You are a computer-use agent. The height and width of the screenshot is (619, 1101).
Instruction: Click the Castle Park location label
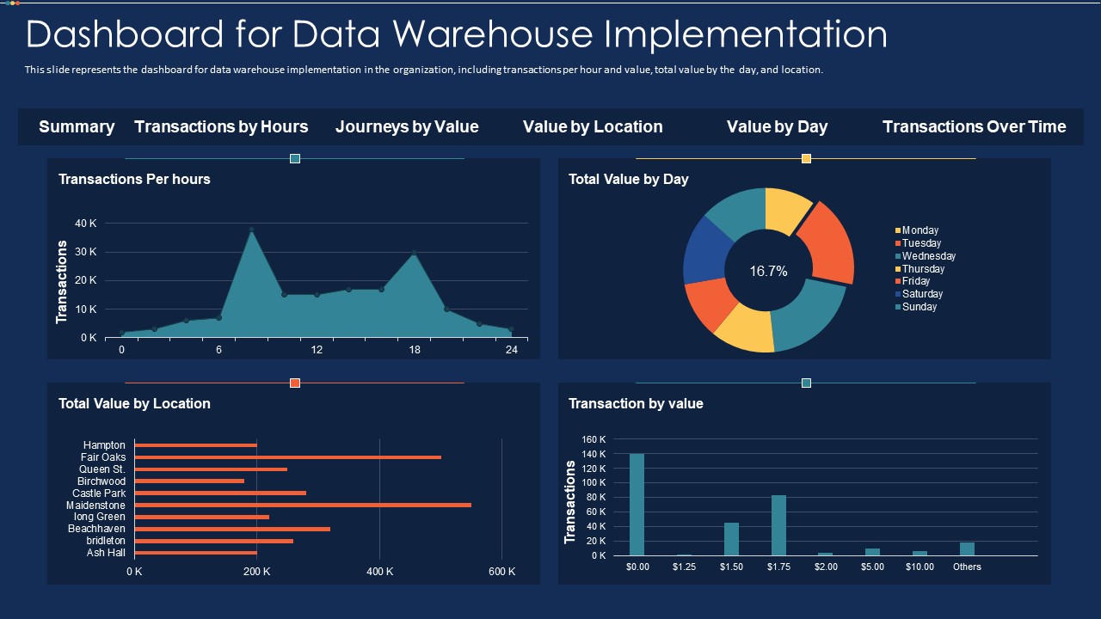point(99,493)
